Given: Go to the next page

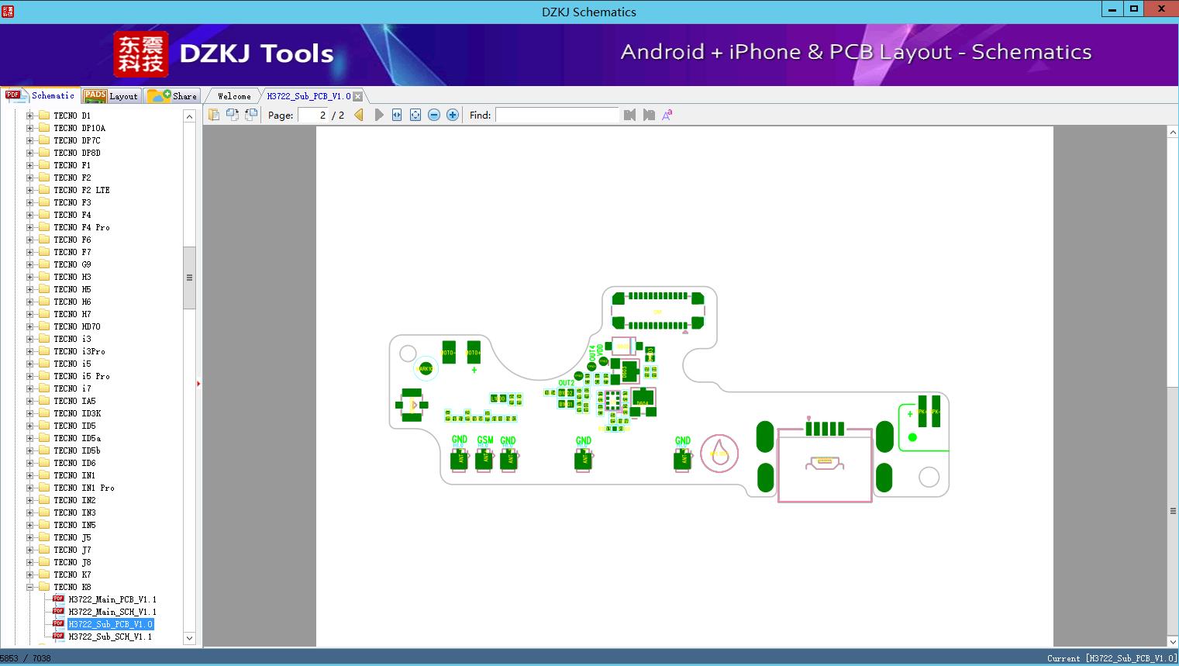Looking at the screenshot, I should (378, 115).
